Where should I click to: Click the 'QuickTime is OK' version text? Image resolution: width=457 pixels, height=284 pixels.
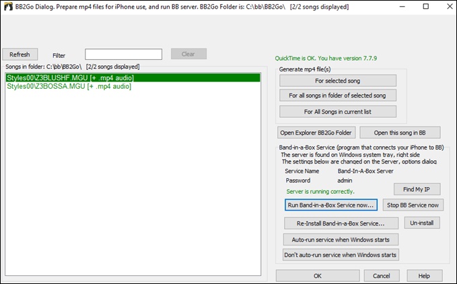click(x=326, y=59)
